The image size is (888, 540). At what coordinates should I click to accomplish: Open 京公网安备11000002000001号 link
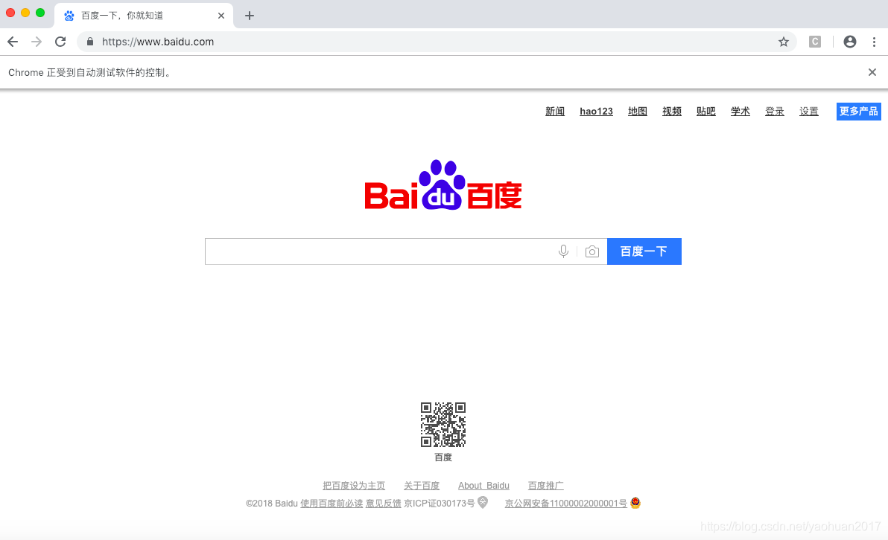[x=565, y=504]
